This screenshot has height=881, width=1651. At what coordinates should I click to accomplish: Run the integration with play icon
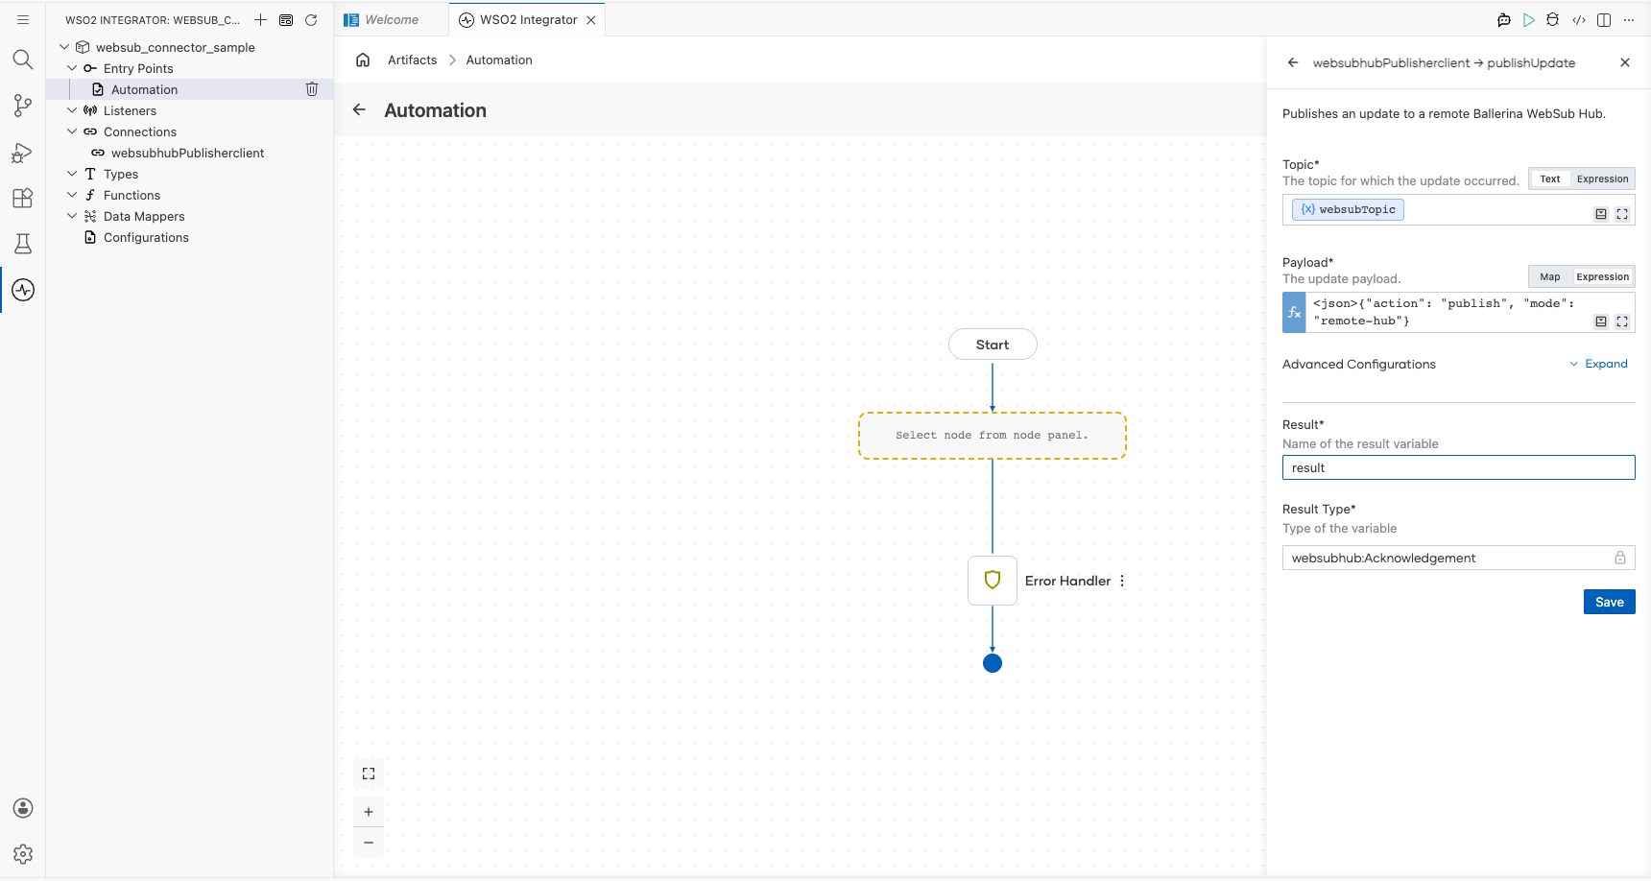click(1529, 19)
